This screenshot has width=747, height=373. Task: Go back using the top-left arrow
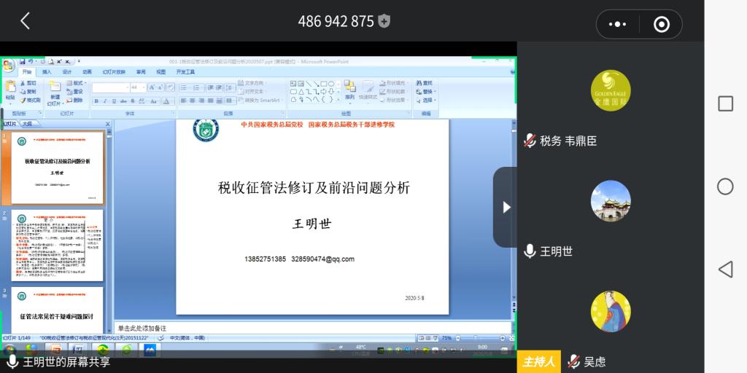[25, 21]
